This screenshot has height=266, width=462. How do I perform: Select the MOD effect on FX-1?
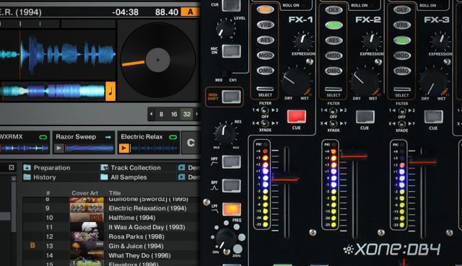coord(265,56)
